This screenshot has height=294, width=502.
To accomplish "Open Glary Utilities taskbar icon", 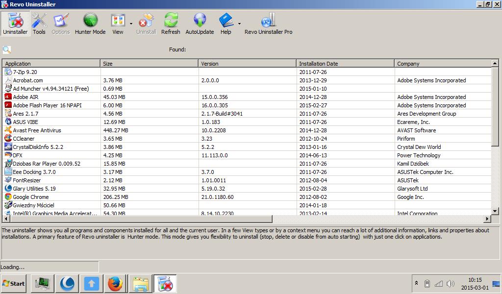I will (x=67, y=283).
